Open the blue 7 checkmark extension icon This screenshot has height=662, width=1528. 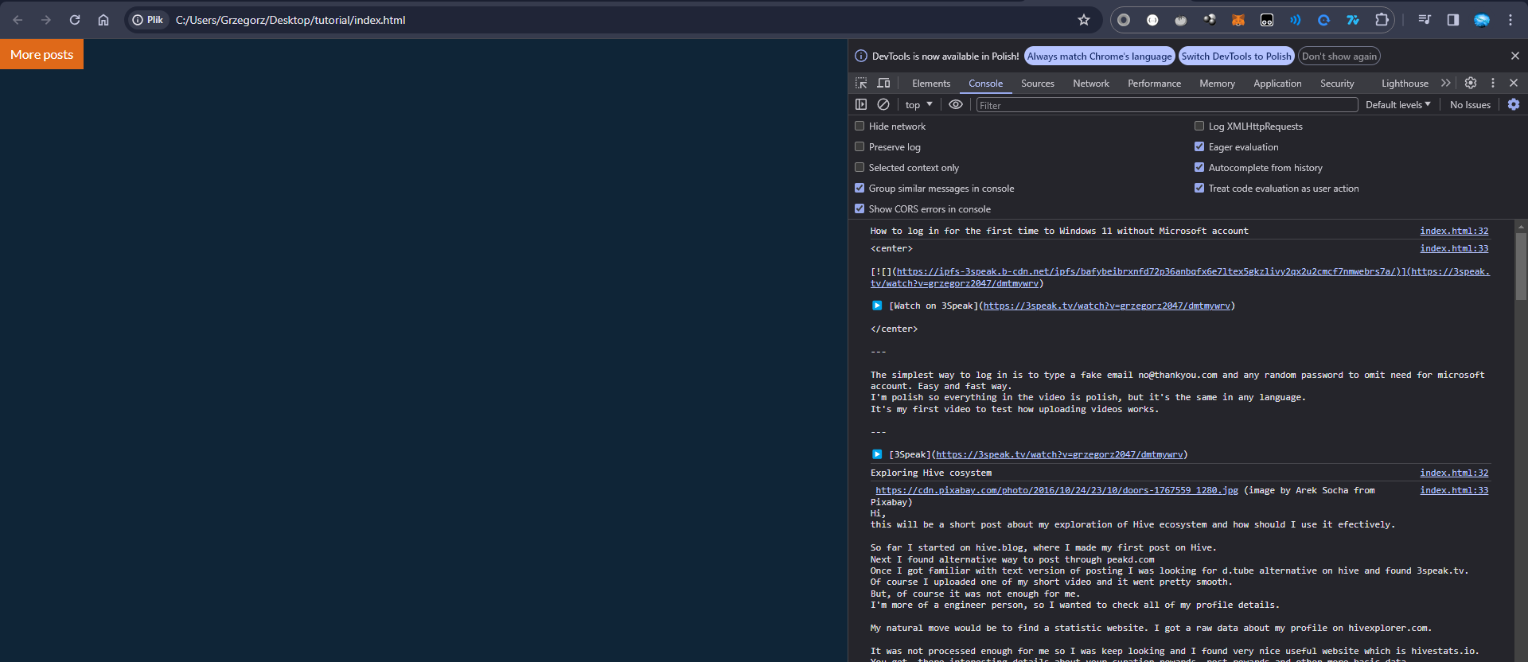point(1353,20)
